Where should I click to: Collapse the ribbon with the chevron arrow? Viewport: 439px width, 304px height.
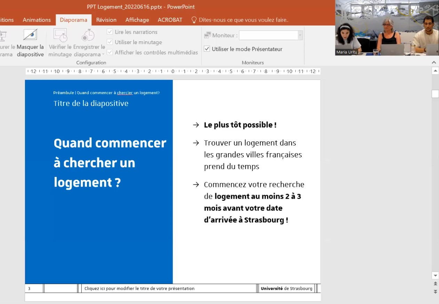tap(434, 62)
